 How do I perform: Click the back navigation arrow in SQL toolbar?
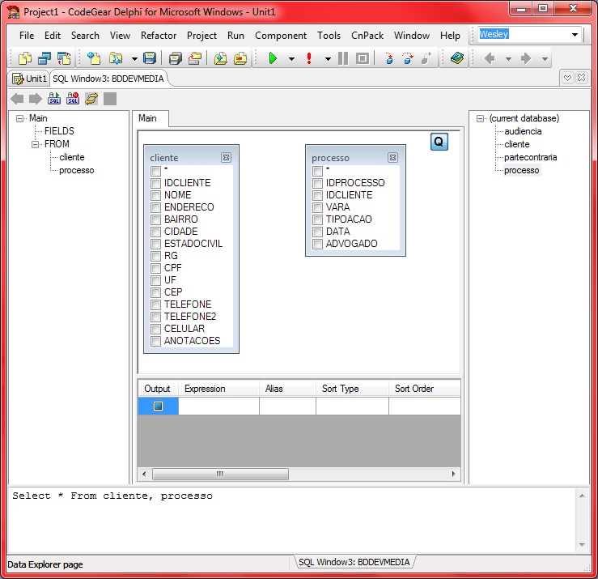17,99
